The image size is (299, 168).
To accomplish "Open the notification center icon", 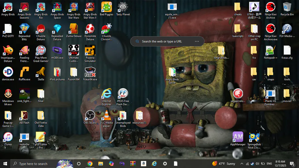I will [x=292, y=164].
